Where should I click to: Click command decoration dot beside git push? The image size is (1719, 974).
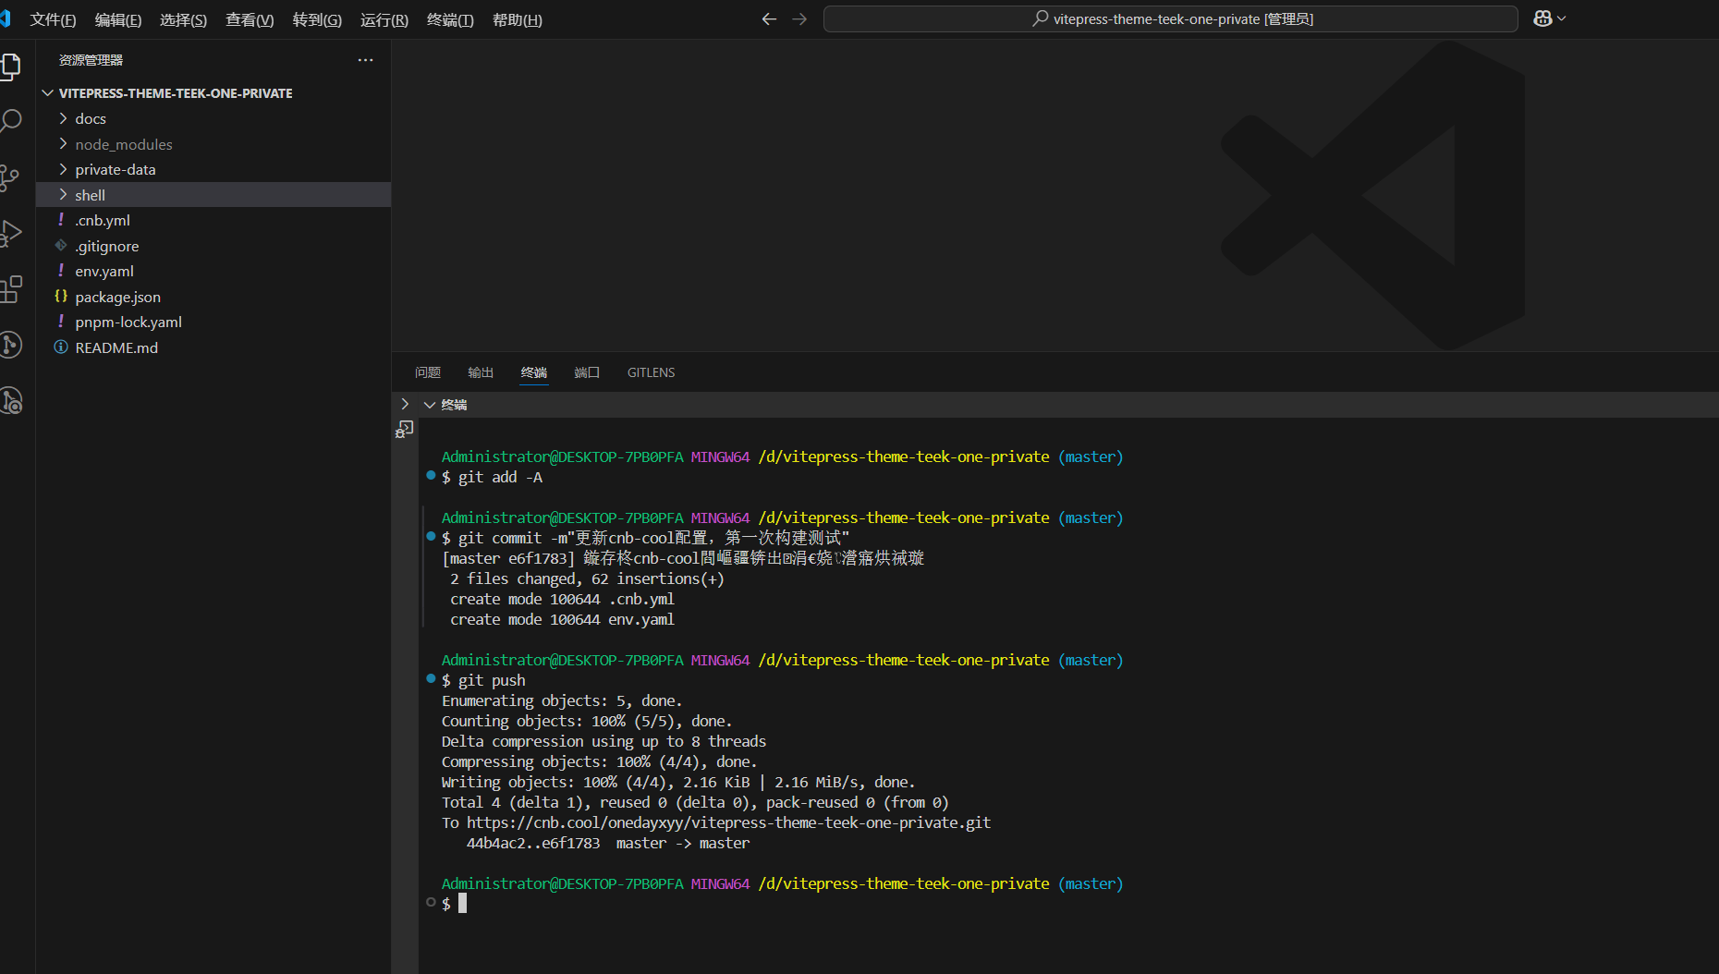coord(431,678)
